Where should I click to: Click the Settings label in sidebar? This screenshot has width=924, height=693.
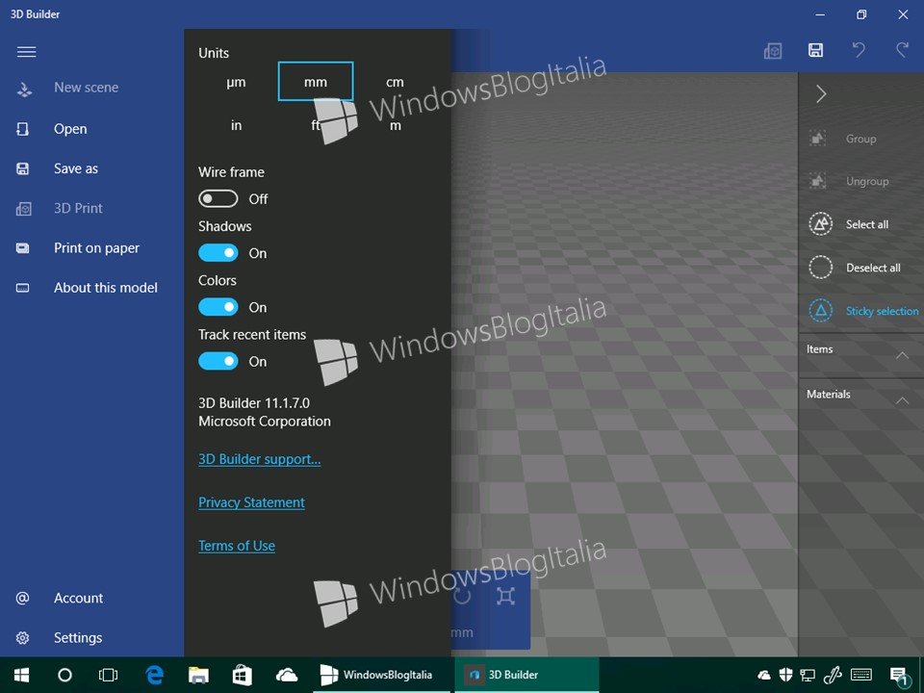78,637
